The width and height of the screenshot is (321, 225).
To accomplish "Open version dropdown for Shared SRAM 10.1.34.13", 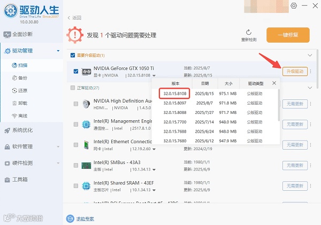I will [154, 190].
